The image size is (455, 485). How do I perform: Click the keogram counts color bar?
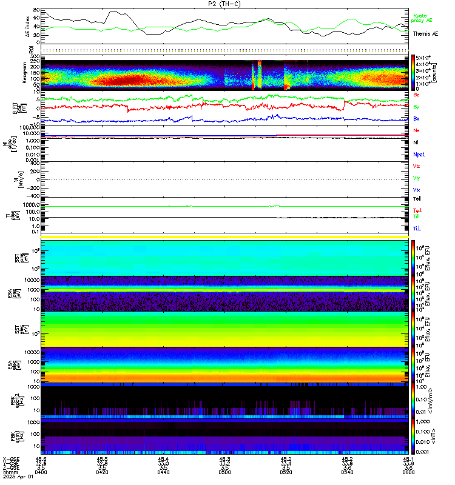tap(413, 73)
